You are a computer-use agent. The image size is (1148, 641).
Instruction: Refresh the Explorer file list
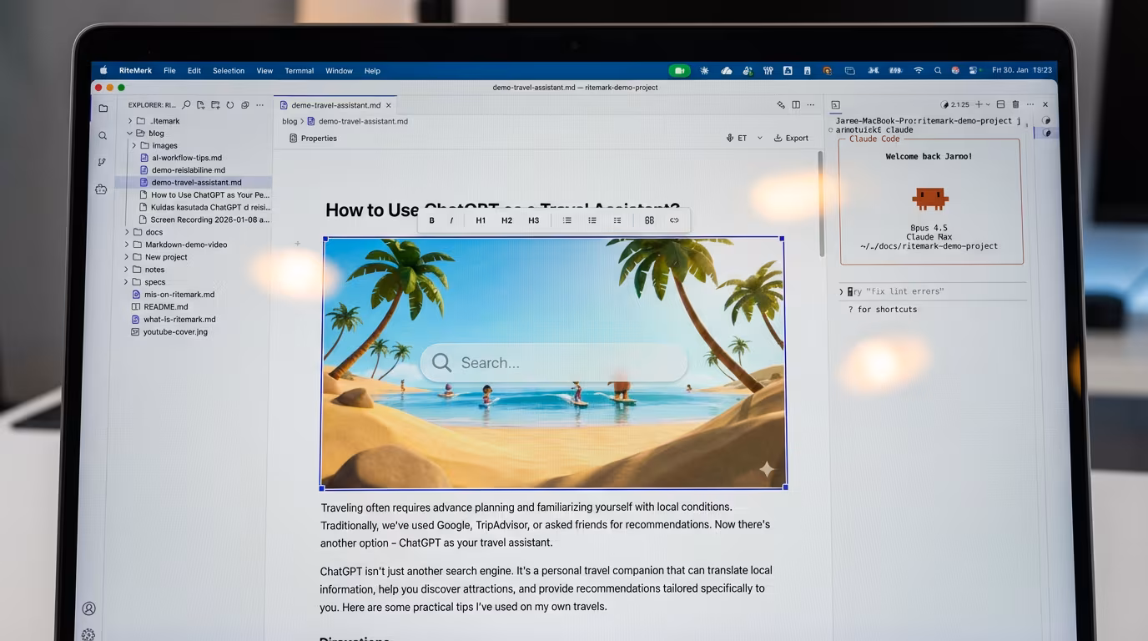pos(229,105)
